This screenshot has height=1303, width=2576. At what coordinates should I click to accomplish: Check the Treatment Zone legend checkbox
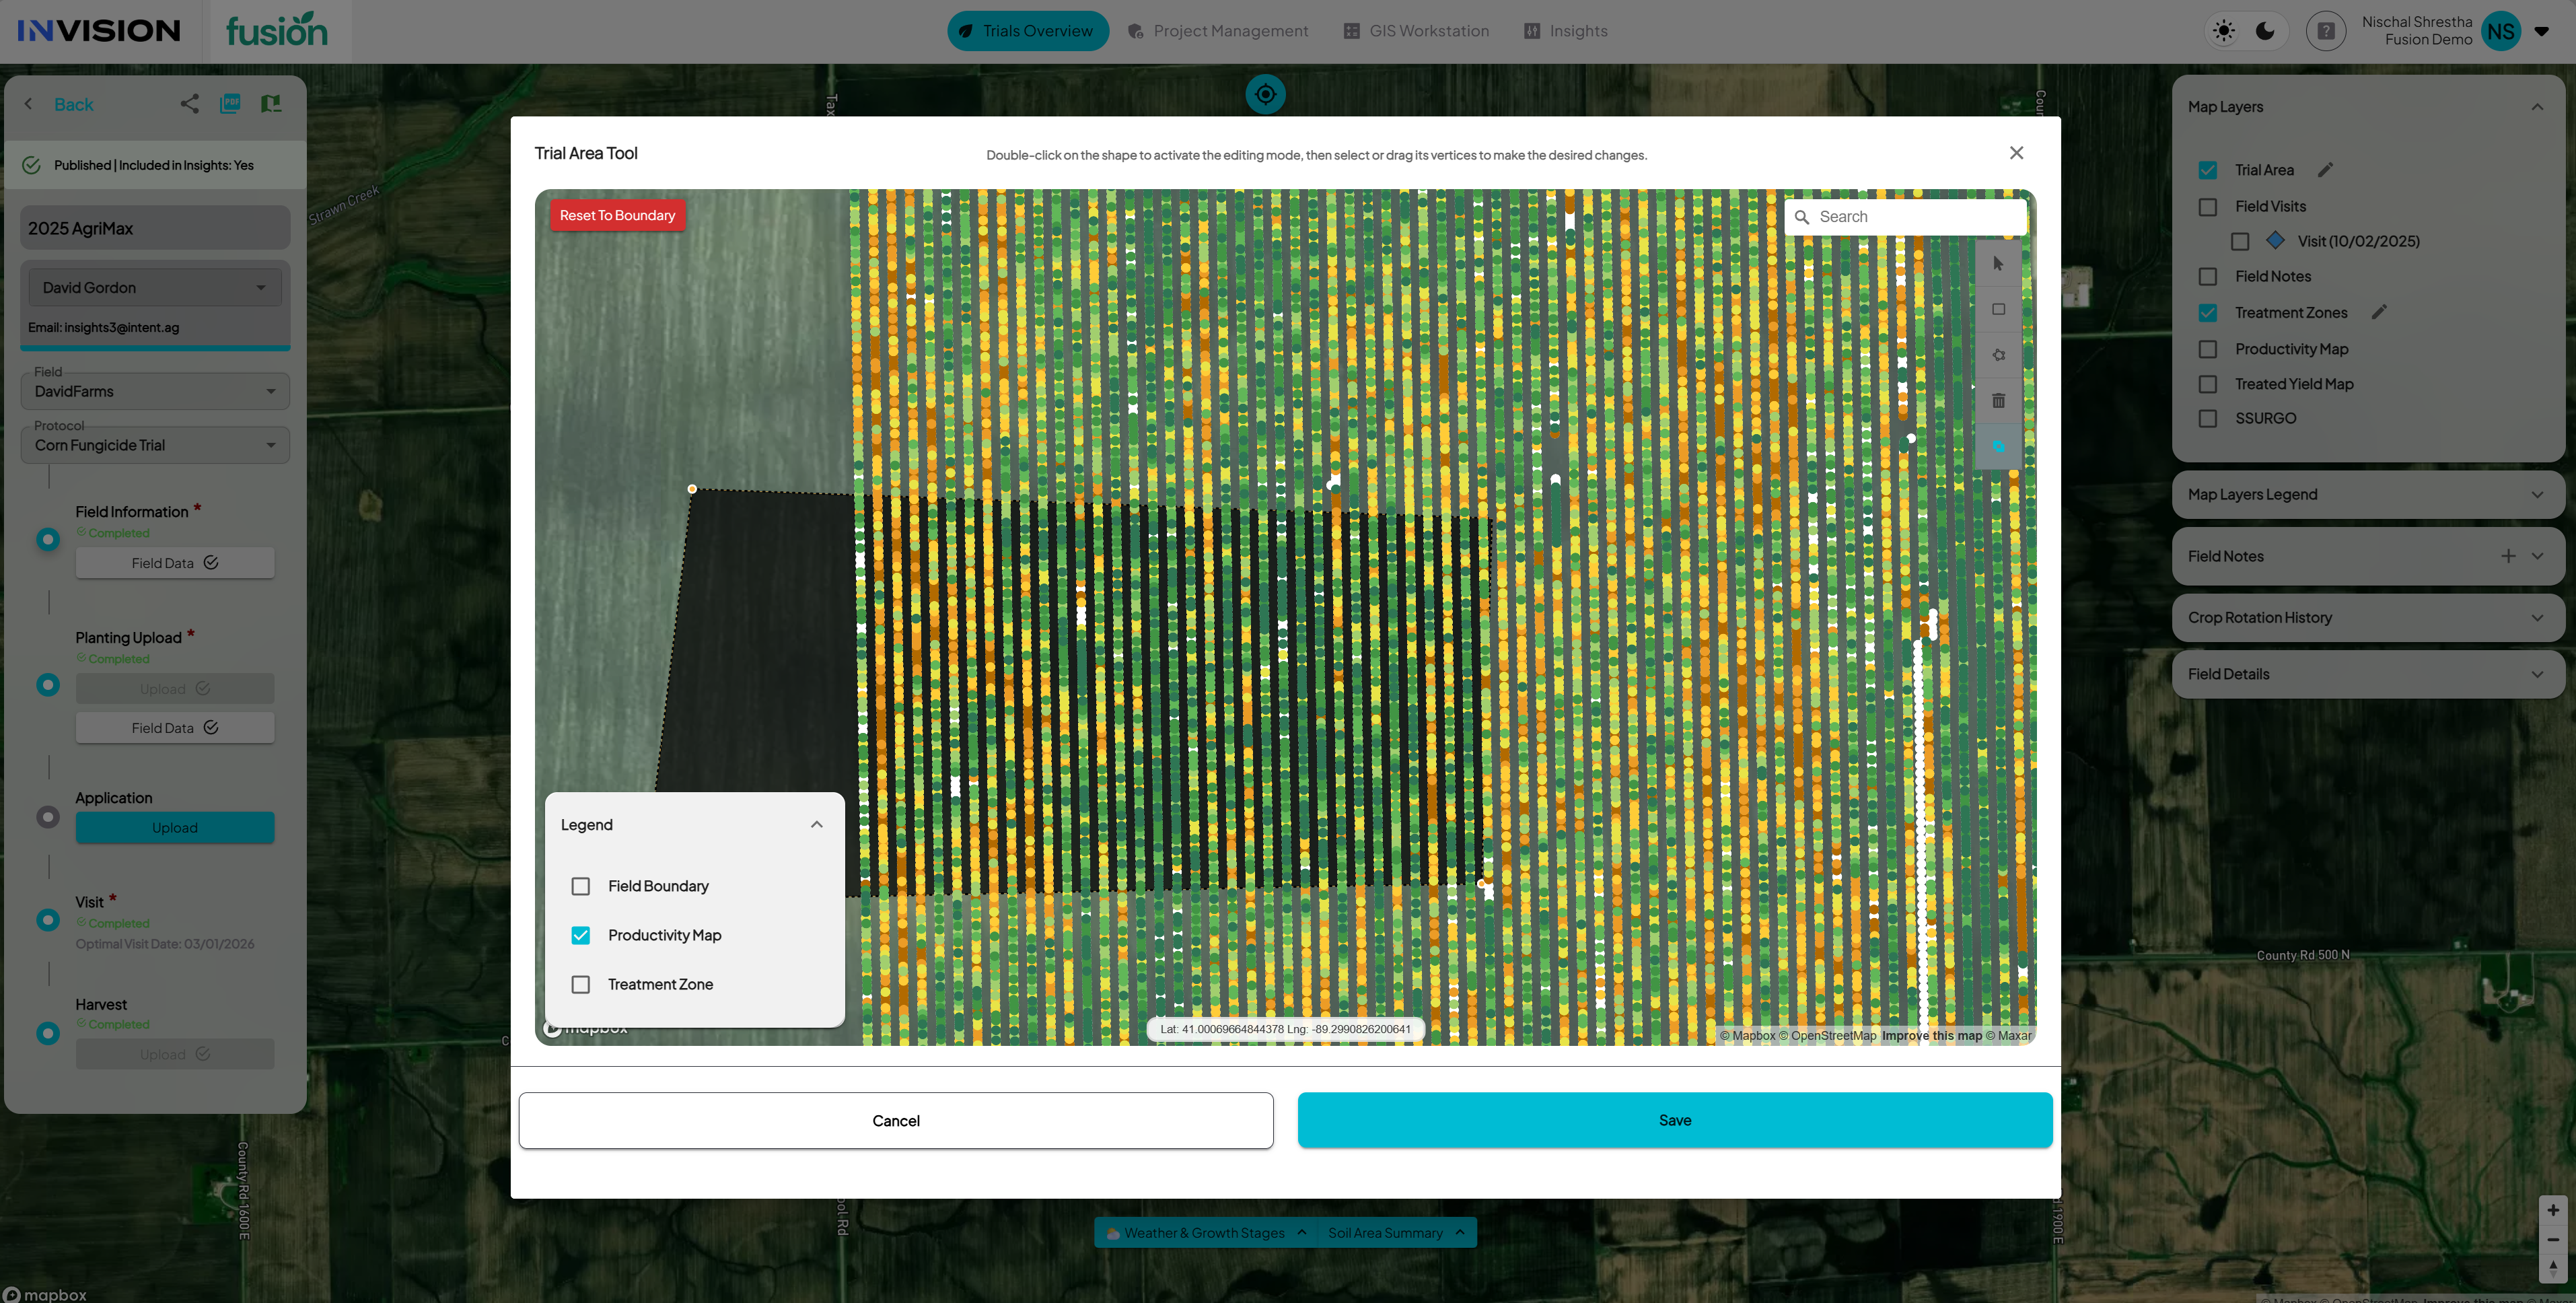580,984
